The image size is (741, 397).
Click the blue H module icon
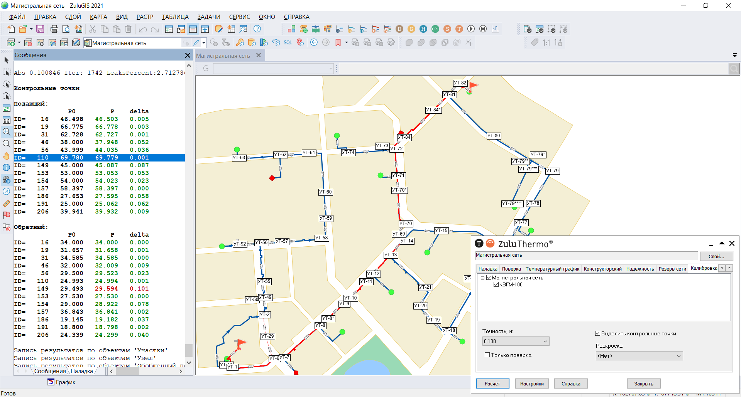tap(423, 29)
